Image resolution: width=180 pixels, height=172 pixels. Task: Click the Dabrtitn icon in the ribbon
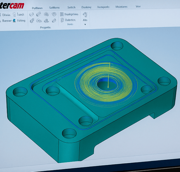[x=62, y=20]
